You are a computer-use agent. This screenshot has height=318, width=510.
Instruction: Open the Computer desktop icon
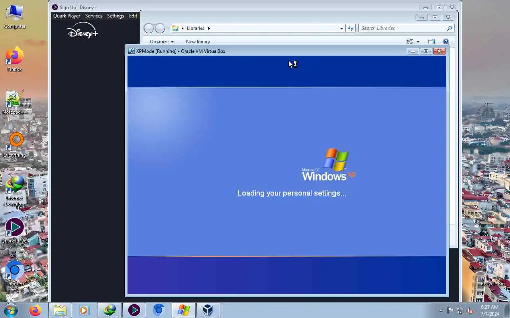(15, 17)
